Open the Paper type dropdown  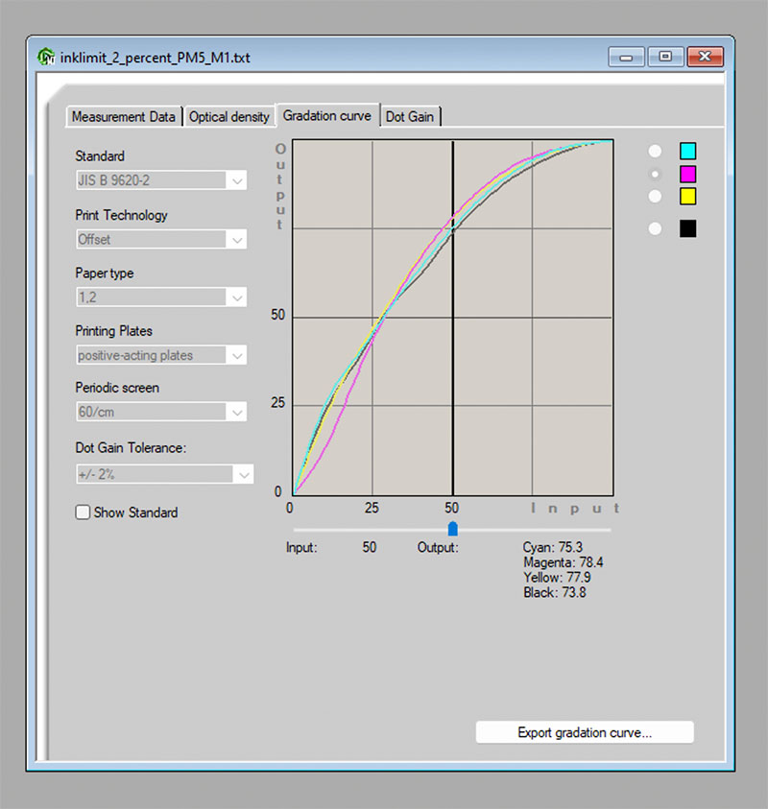coord(237,297)
